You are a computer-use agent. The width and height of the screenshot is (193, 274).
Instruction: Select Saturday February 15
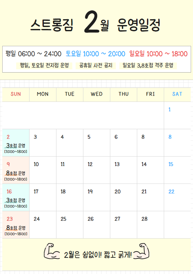coord(177,170)
